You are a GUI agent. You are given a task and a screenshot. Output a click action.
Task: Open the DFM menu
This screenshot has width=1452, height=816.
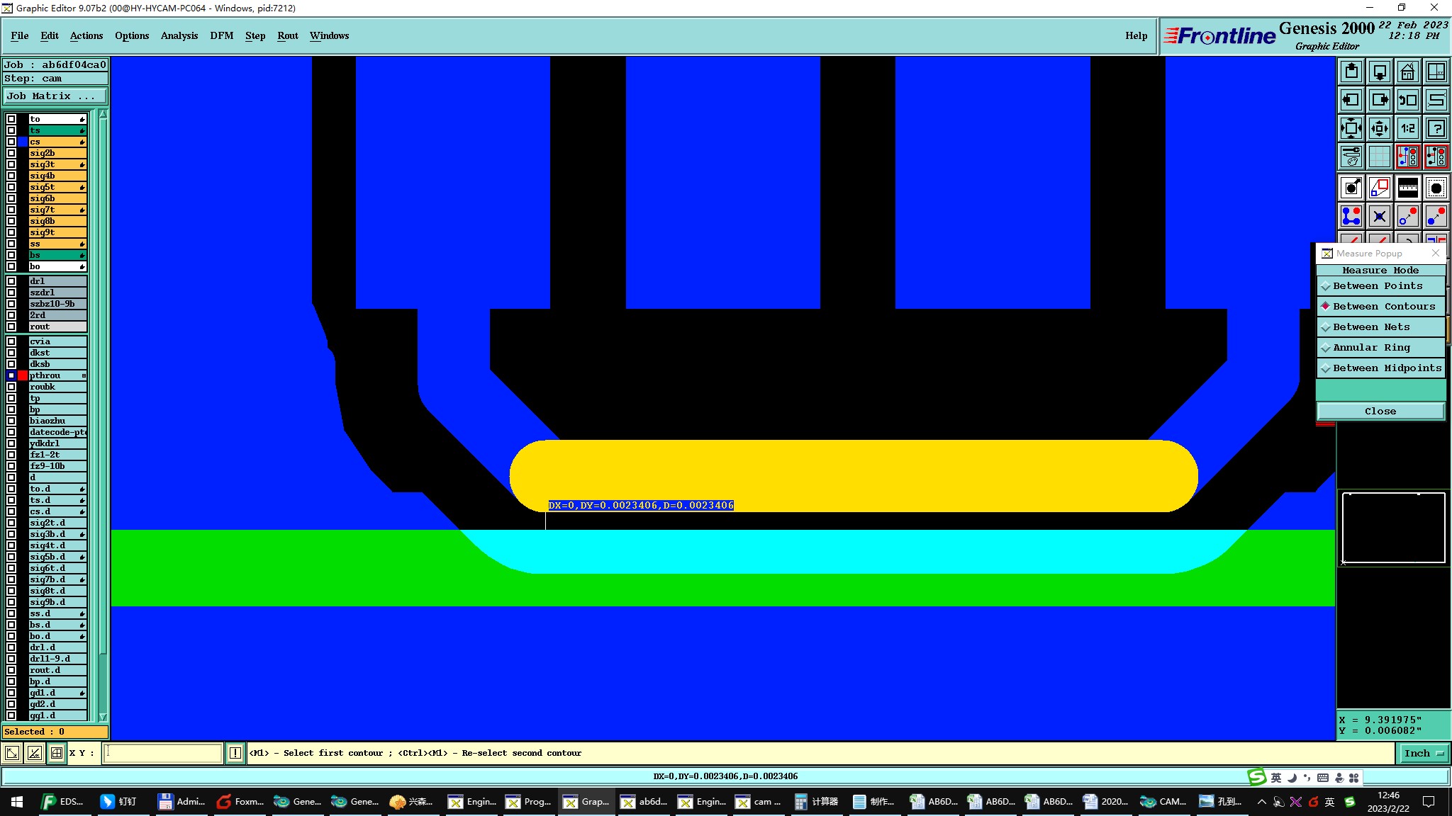[221, 35]
